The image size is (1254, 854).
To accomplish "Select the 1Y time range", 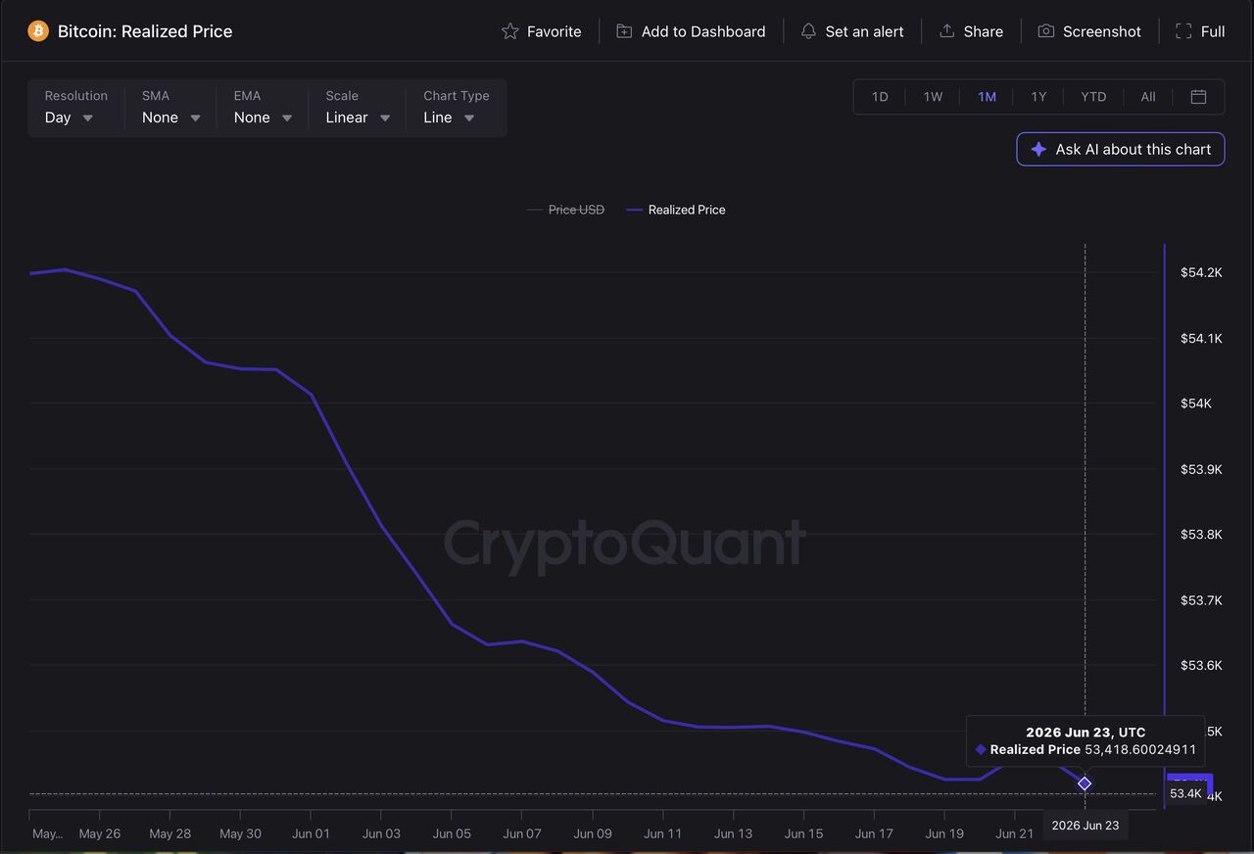I will click(1038, 97).
